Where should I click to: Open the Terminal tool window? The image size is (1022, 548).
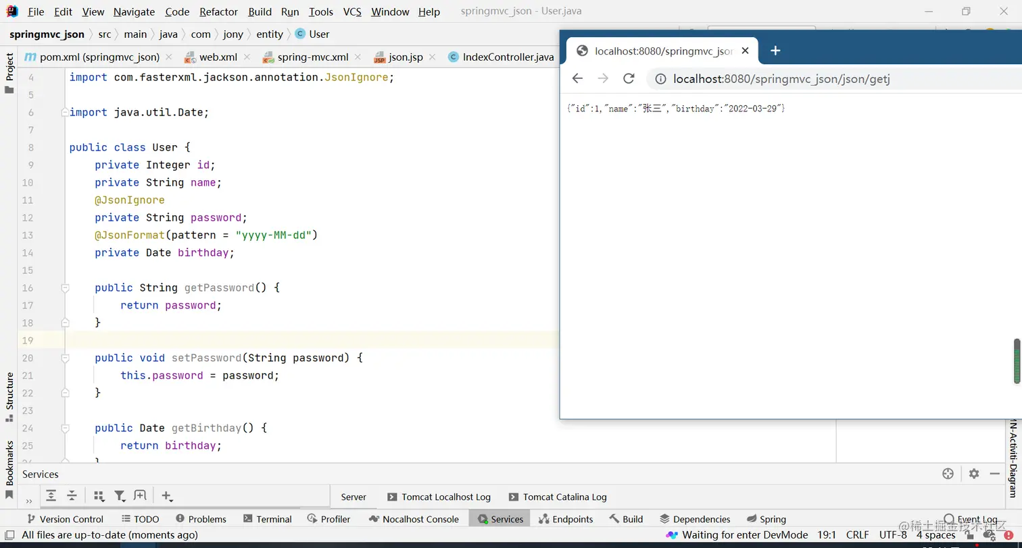tap(267, 519)
